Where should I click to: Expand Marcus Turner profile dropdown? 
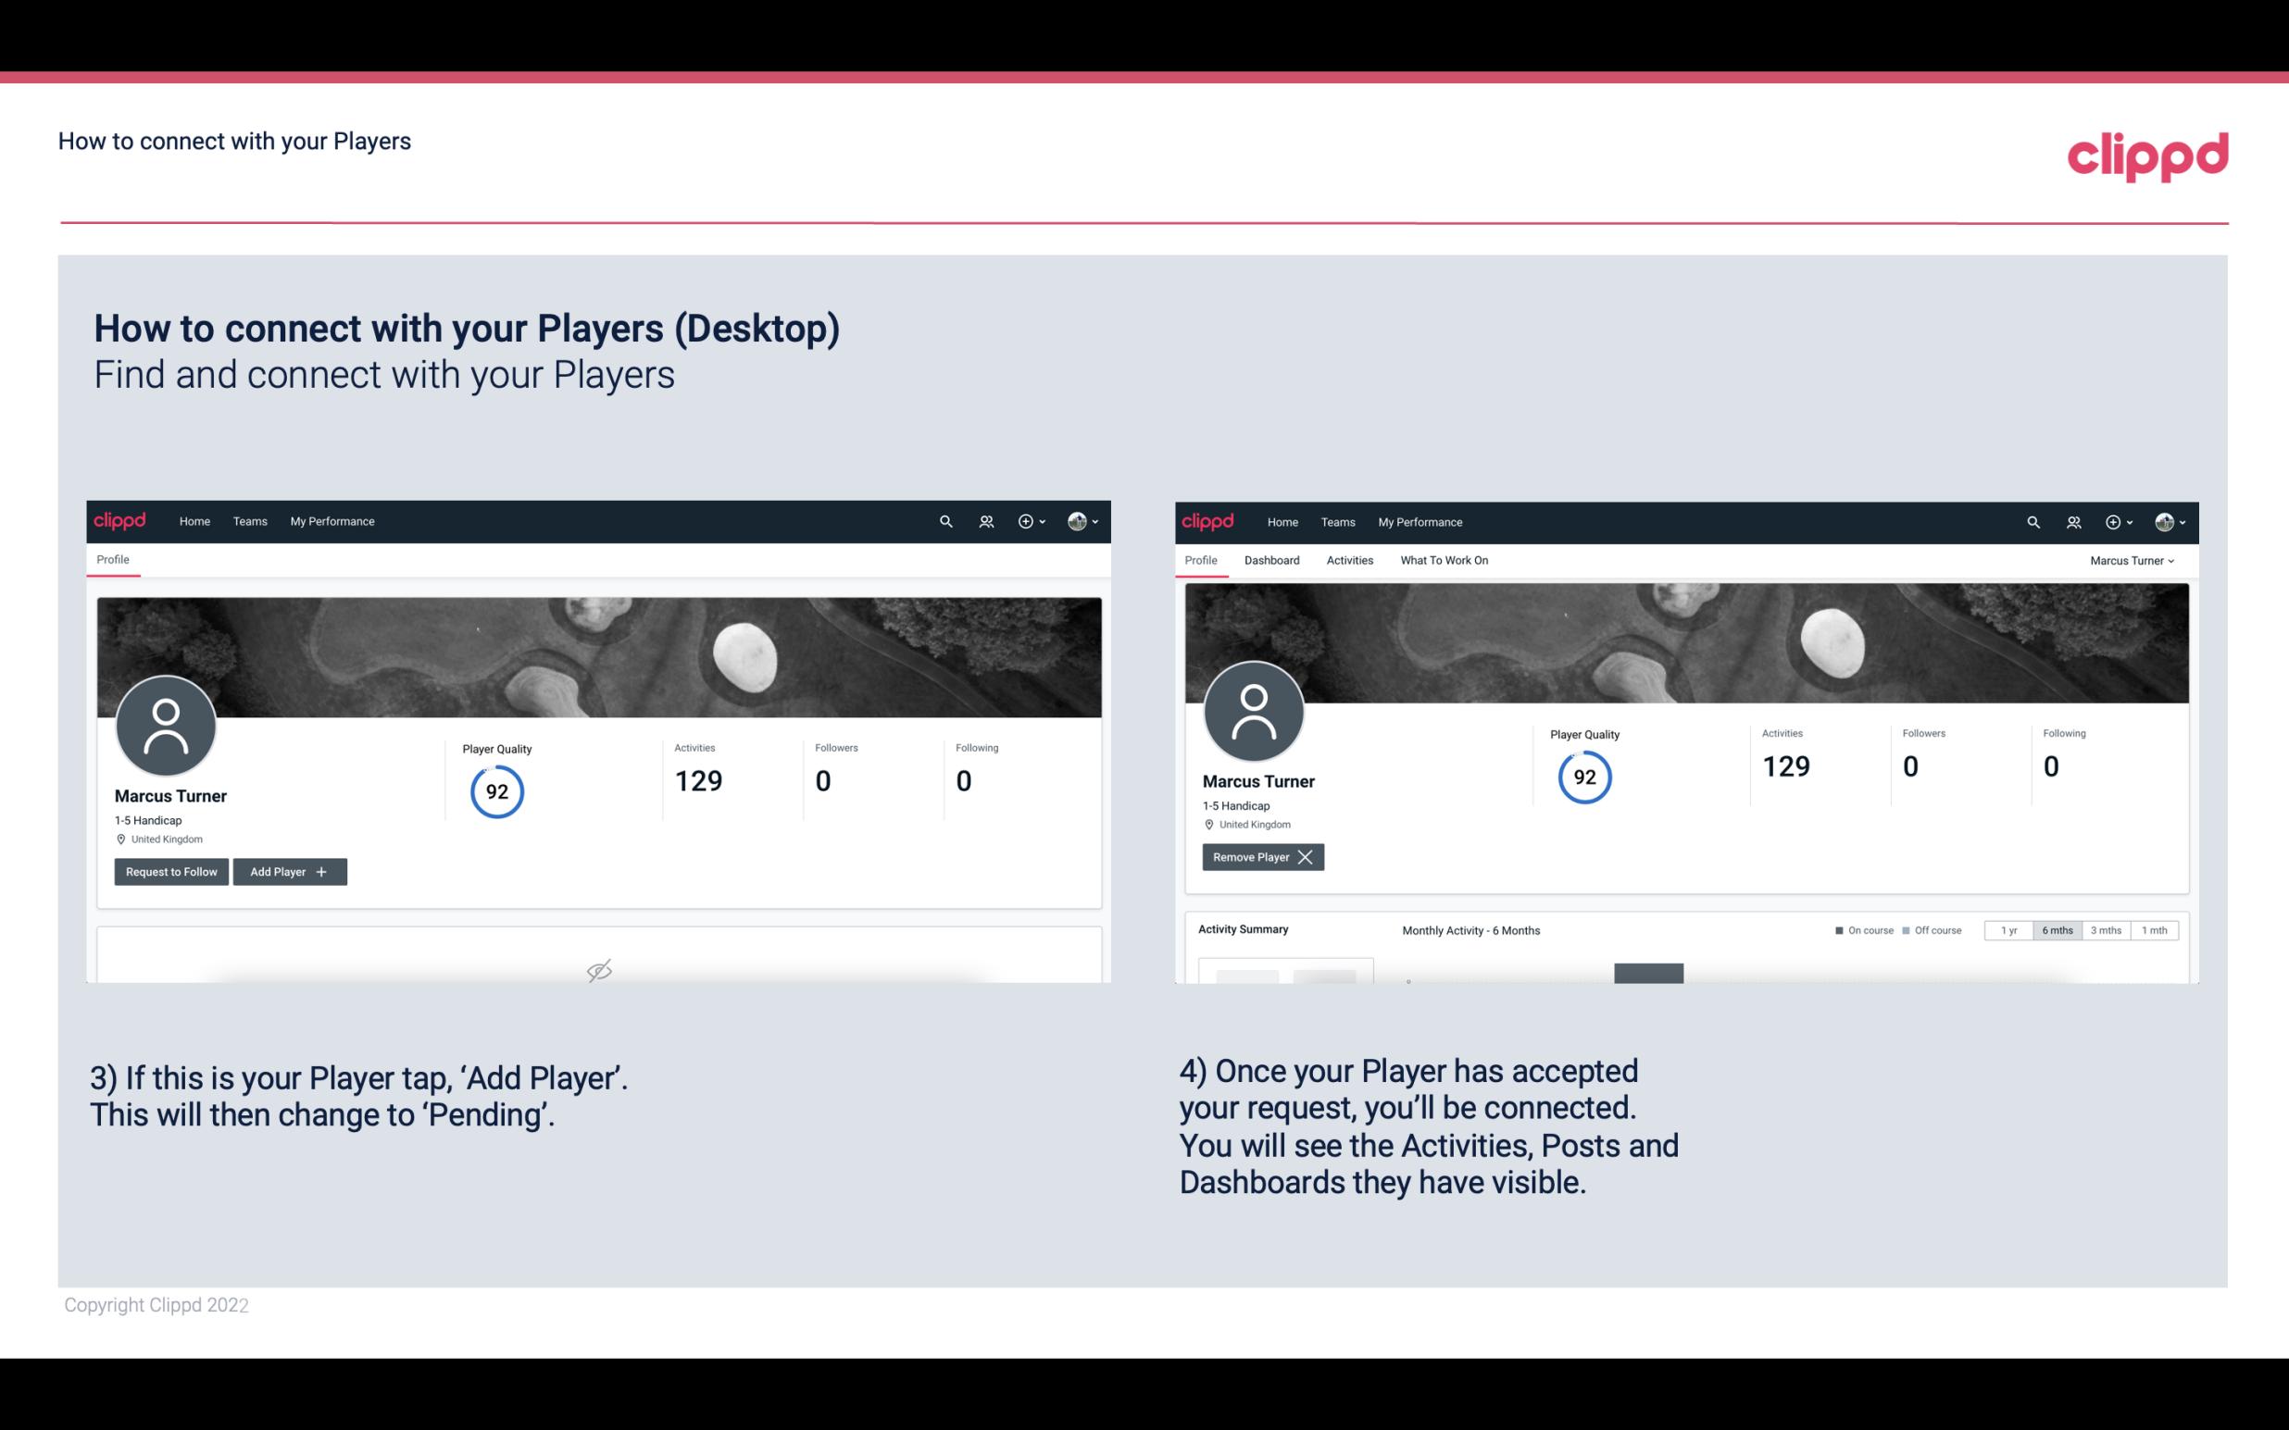2133,560
